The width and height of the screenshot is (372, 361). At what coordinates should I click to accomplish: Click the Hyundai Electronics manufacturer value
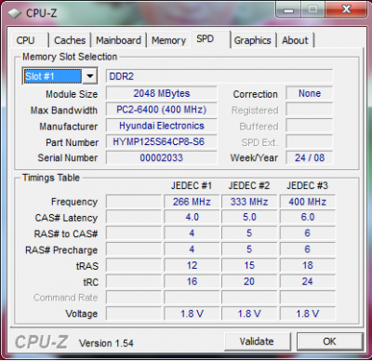[161, 126]
